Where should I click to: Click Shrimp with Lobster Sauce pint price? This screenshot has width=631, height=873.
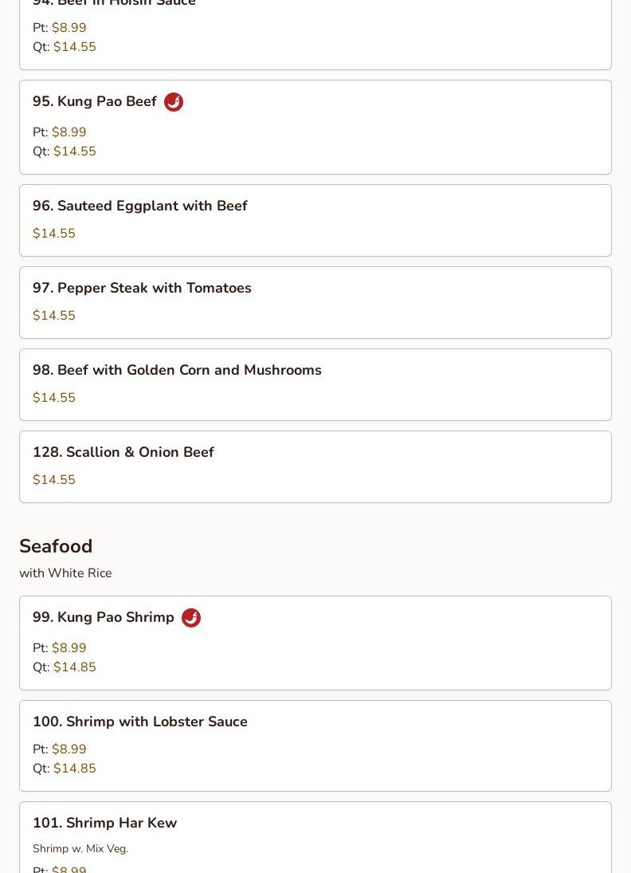pyautogui.click(x=69, y=749)
